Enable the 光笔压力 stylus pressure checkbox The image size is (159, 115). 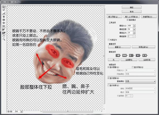tap(109, 40)
